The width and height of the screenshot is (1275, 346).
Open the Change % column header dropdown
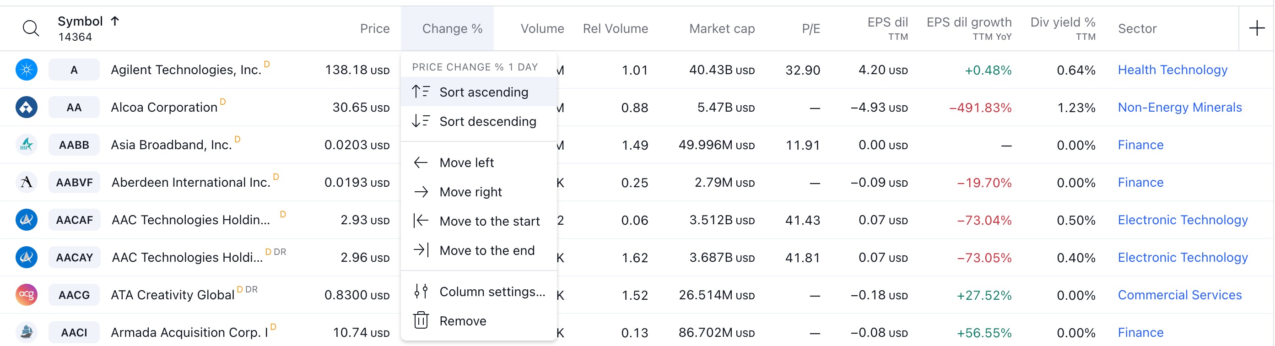coord(451,29)
